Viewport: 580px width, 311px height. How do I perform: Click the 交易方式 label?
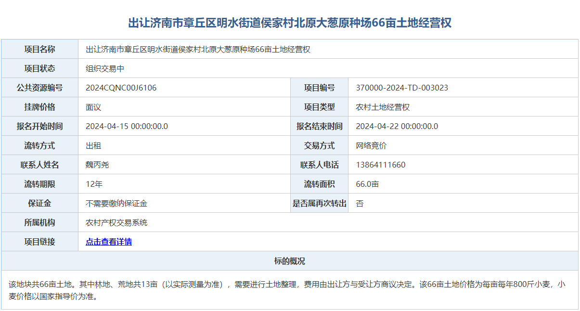coord(320,145)
